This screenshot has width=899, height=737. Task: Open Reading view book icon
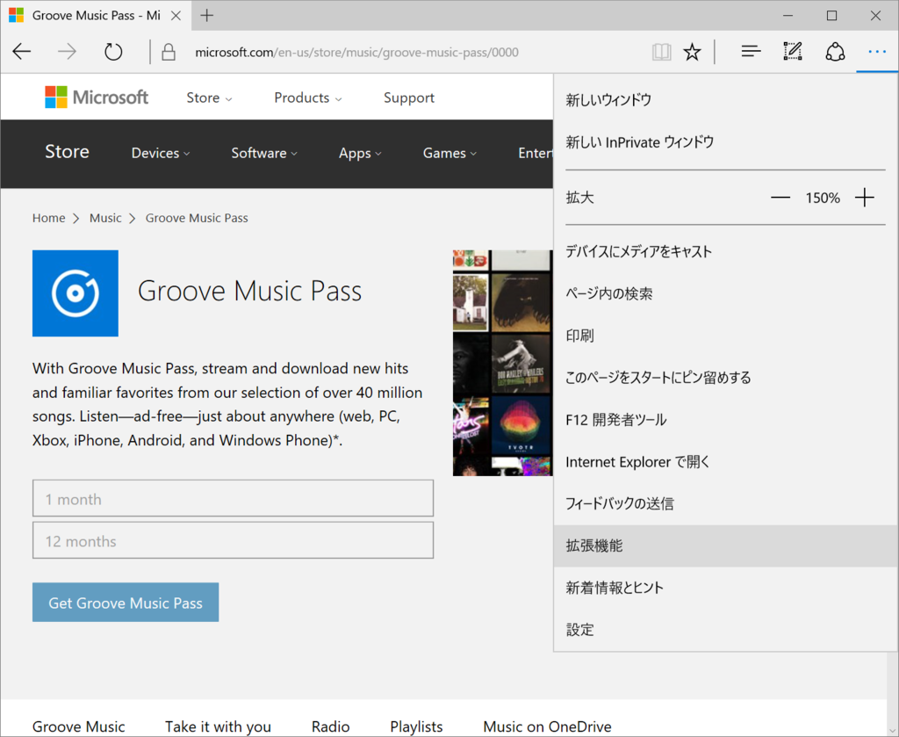point(661,52)
